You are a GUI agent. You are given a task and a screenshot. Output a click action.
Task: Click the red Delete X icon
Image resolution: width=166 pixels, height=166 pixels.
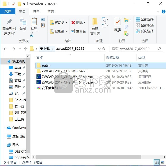click(x=73, y=23)
